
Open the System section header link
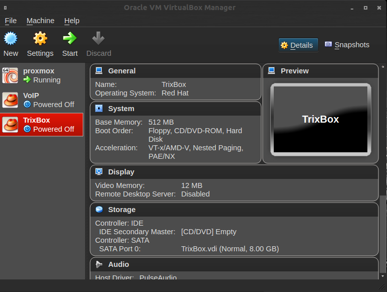tap(121, 109)
